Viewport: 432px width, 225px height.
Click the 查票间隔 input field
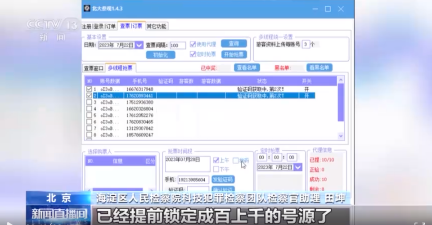point(178,45)
